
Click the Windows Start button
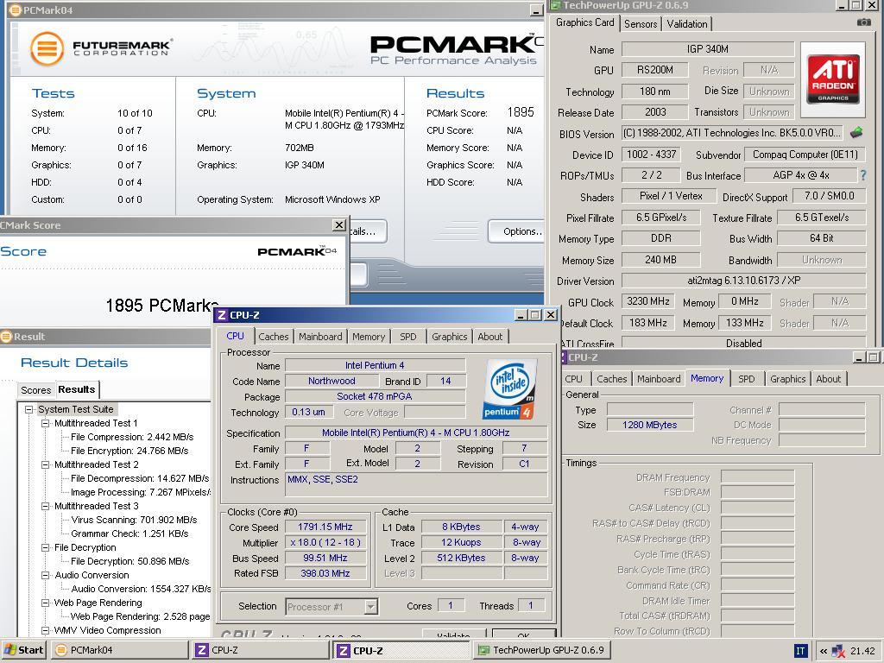(23, 650)
